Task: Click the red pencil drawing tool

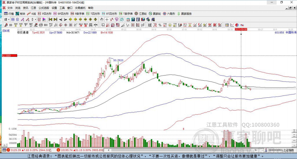Action: (x=6, y=25)
